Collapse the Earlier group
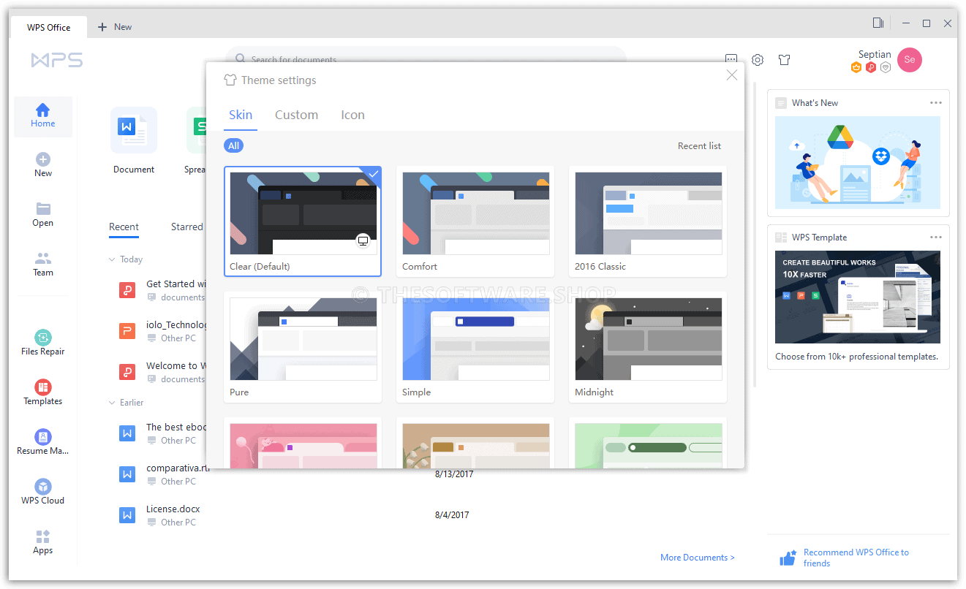The image size is (966, 589). pos(112,403)
